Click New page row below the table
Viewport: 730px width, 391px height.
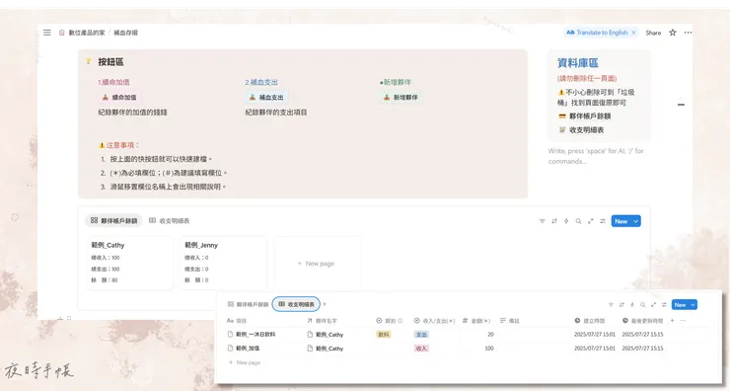(x=245, y=362)
